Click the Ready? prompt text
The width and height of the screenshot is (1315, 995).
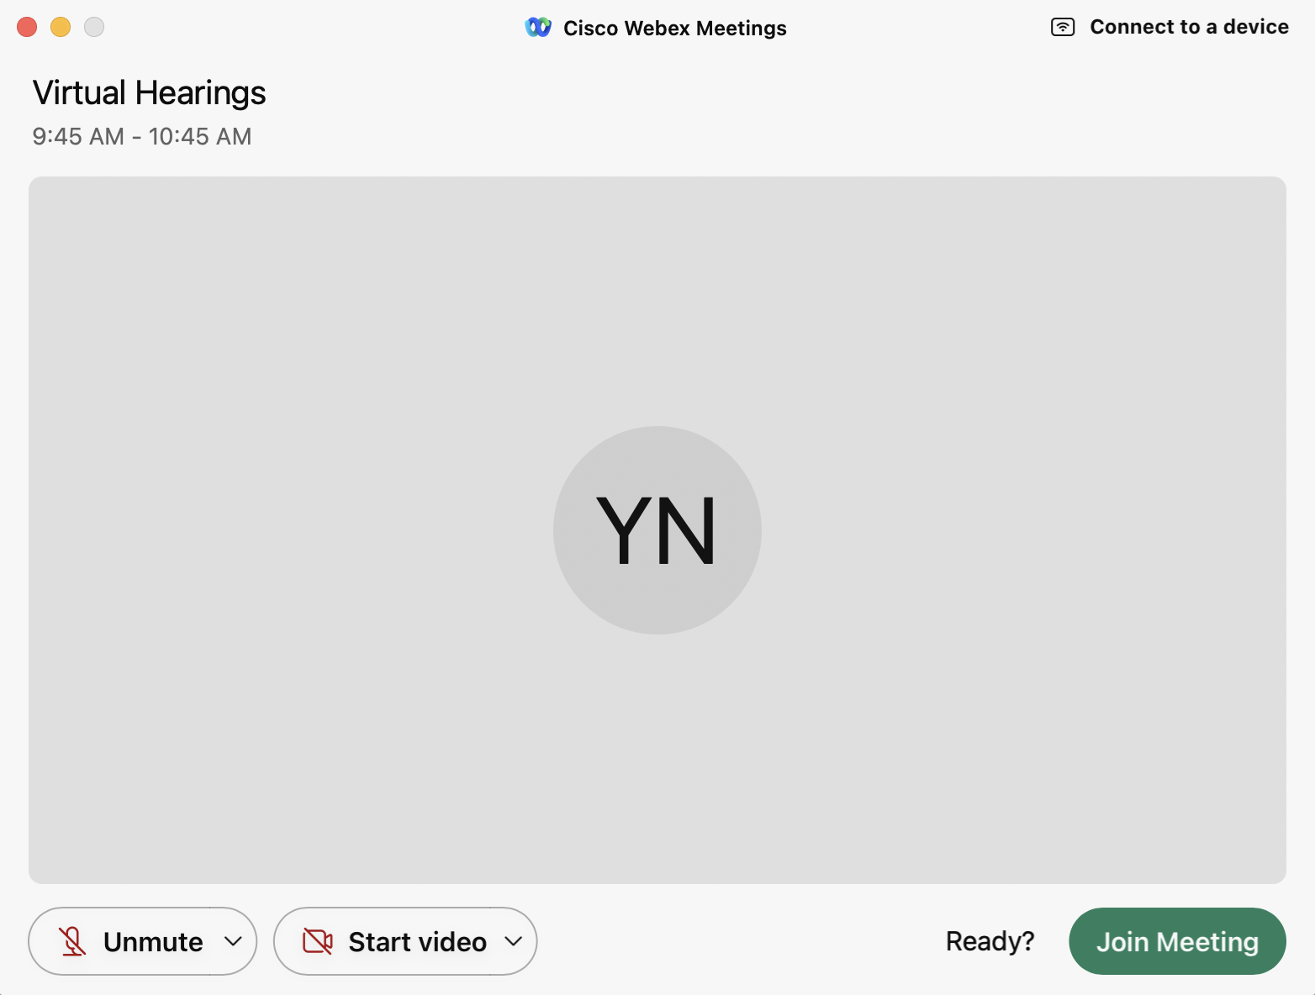pyautogui.click(x=990, y=941)
